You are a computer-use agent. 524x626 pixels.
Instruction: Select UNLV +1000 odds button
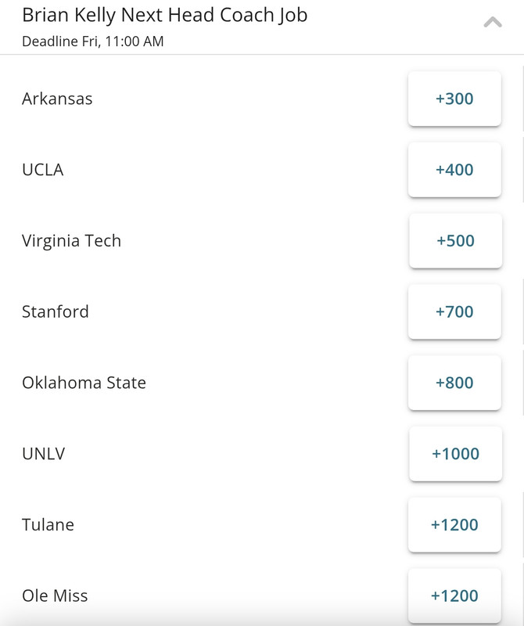click(455, 454)
